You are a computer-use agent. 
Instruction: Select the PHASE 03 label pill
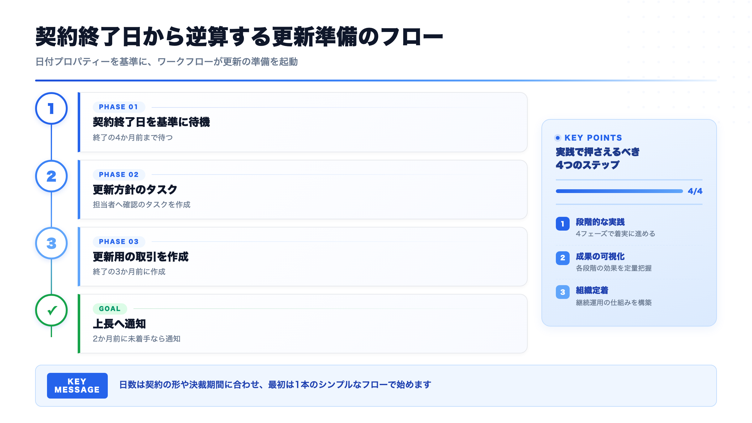pos(119,242)
